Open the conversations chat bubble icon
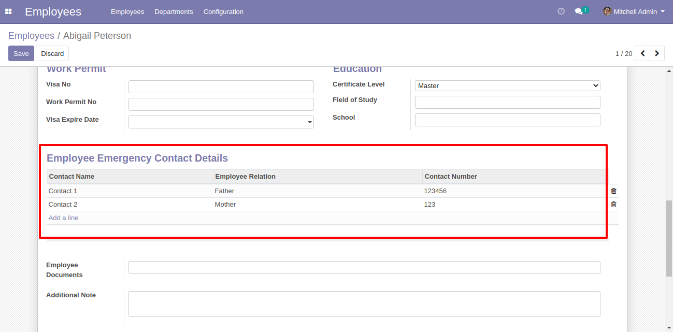Viewport: 673px width, 332px height. click(x=579, y=11)
